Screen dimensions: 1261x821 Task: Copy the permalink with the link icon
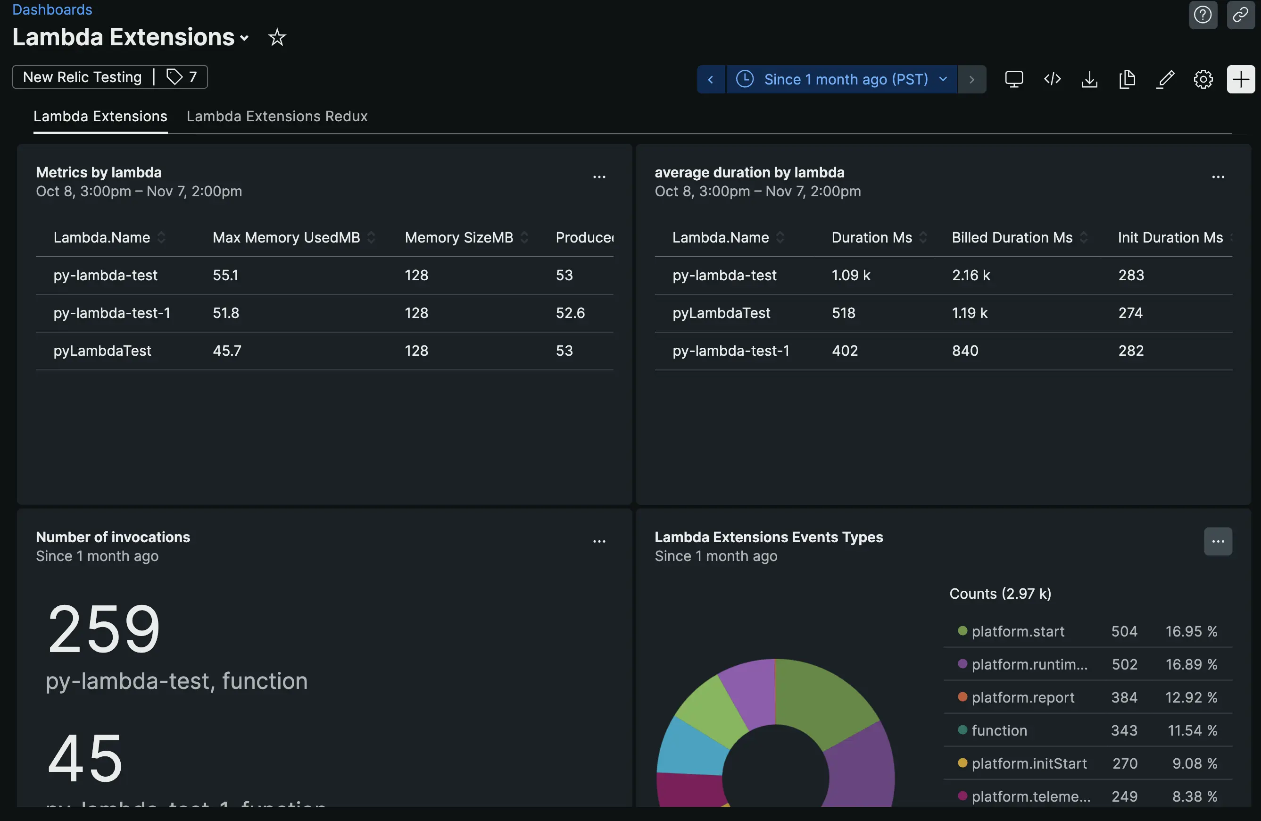coord(1240,14)
